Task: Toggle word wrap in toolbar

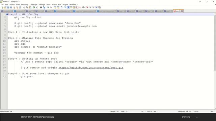Action: [62, 7]
